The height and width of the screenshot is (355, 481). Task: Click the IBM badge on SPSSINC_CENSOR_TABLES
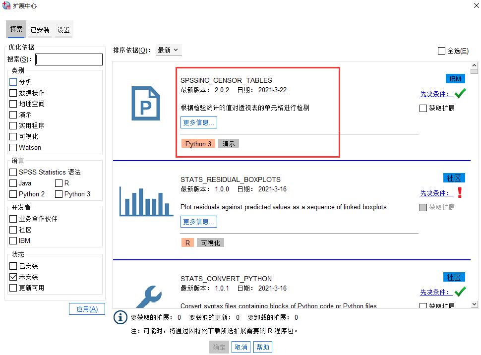pyautogui.click(x=456, y=78)
